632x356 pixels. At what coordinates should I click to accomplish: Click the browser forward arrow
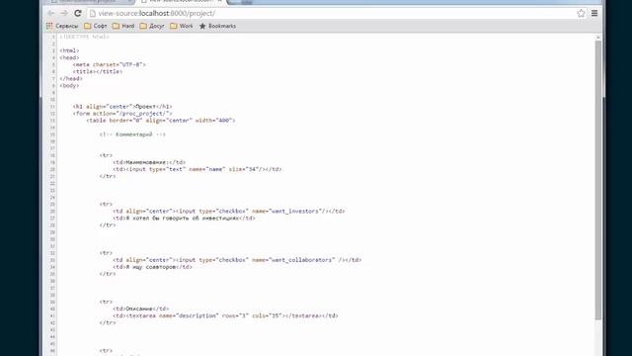pos(64,13)
